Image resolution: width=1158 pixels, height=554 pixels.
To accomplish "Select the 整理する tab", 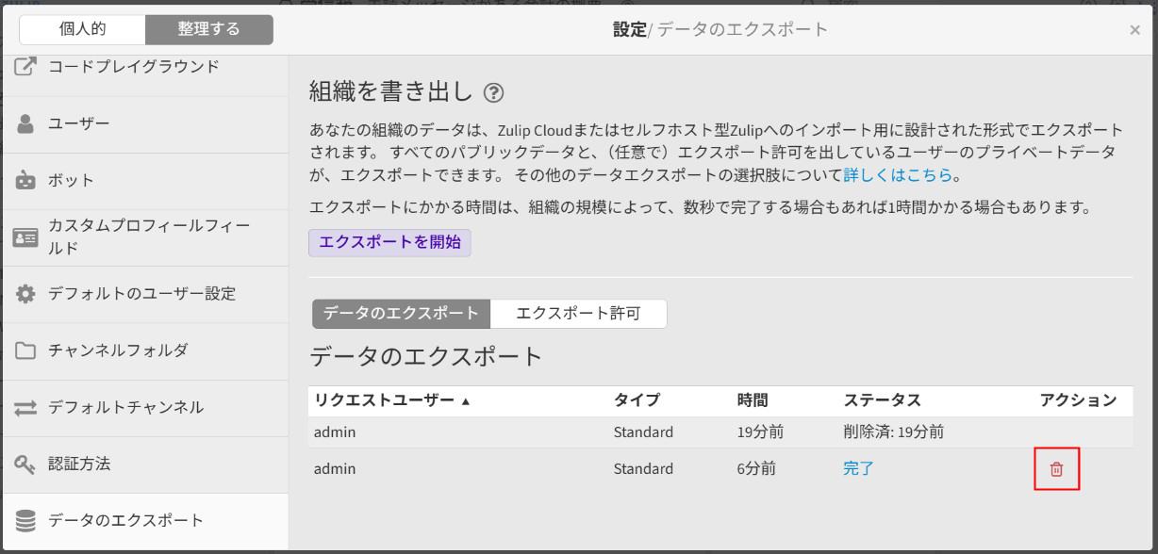I will click(x=208, y=29).
